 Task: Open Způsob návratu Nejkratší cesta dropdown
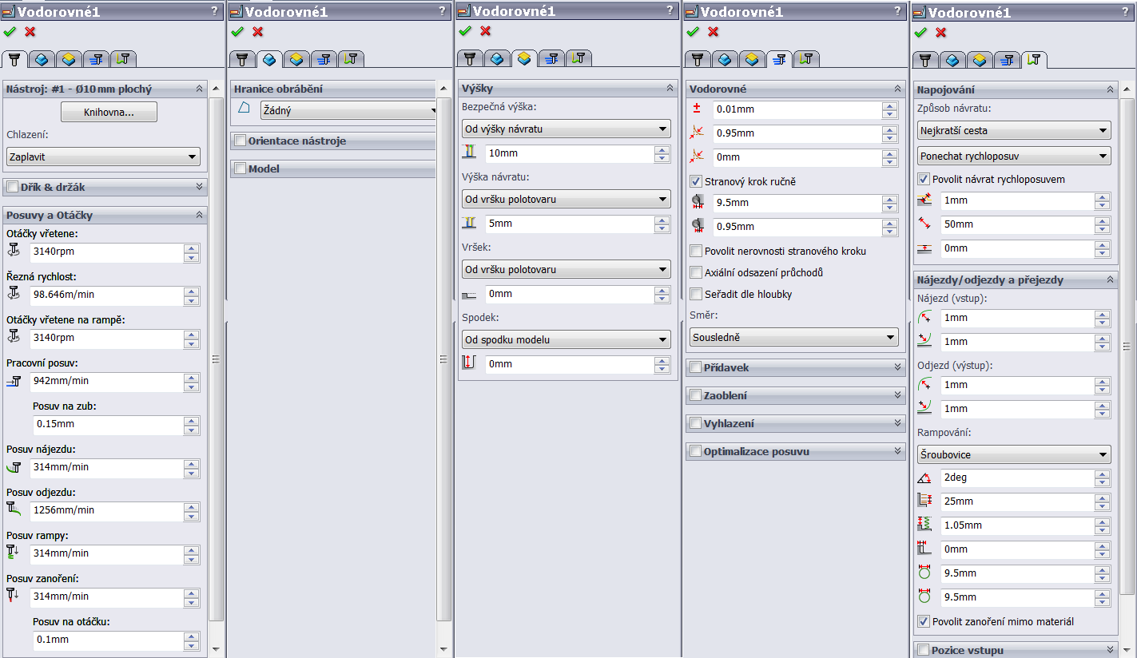1014,131
